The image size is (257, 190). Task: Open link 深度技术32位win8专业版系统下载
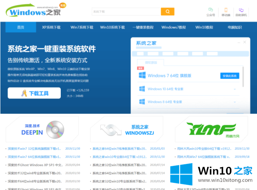click(35, 173)
